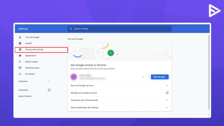Click the search icon in the settings search bar

coord(71,29)
